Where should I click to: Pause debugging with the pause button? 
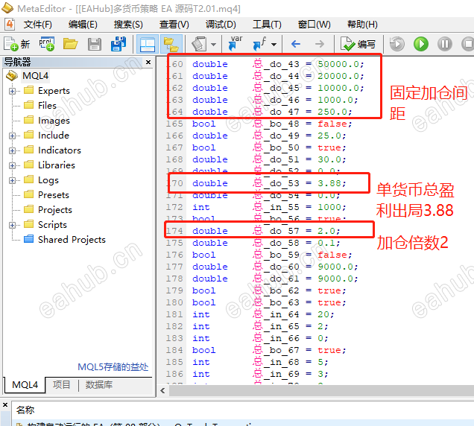(445, 44)
